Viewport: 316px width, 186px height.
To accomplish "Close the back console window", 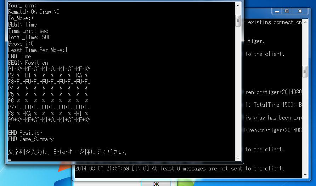I will (x=300, y=11).
